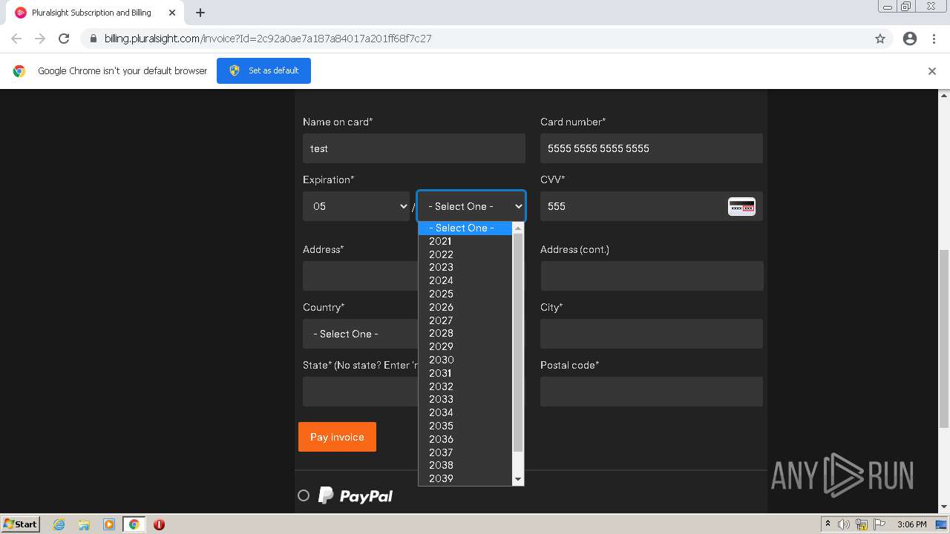Select year 2033 from the list

pos(465,399)
